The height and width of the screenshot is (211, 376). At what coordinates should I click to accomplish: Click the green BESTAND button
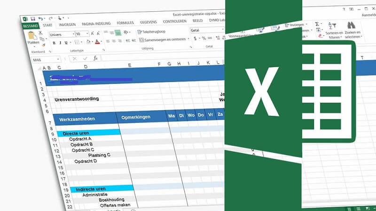point(31,26)
